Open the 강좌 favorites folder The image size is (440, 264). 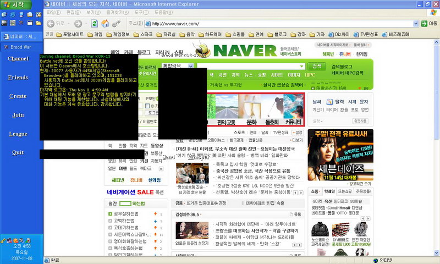(x=298, y=35)
